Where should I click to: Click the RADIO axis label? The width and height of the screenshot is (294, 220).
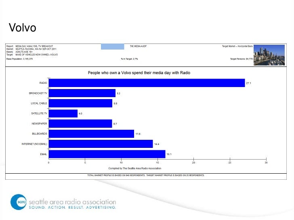(x=43, y=83)
